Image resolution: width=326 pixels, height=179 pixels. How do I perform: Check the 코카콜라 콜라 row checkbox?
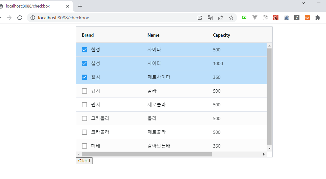84,118
